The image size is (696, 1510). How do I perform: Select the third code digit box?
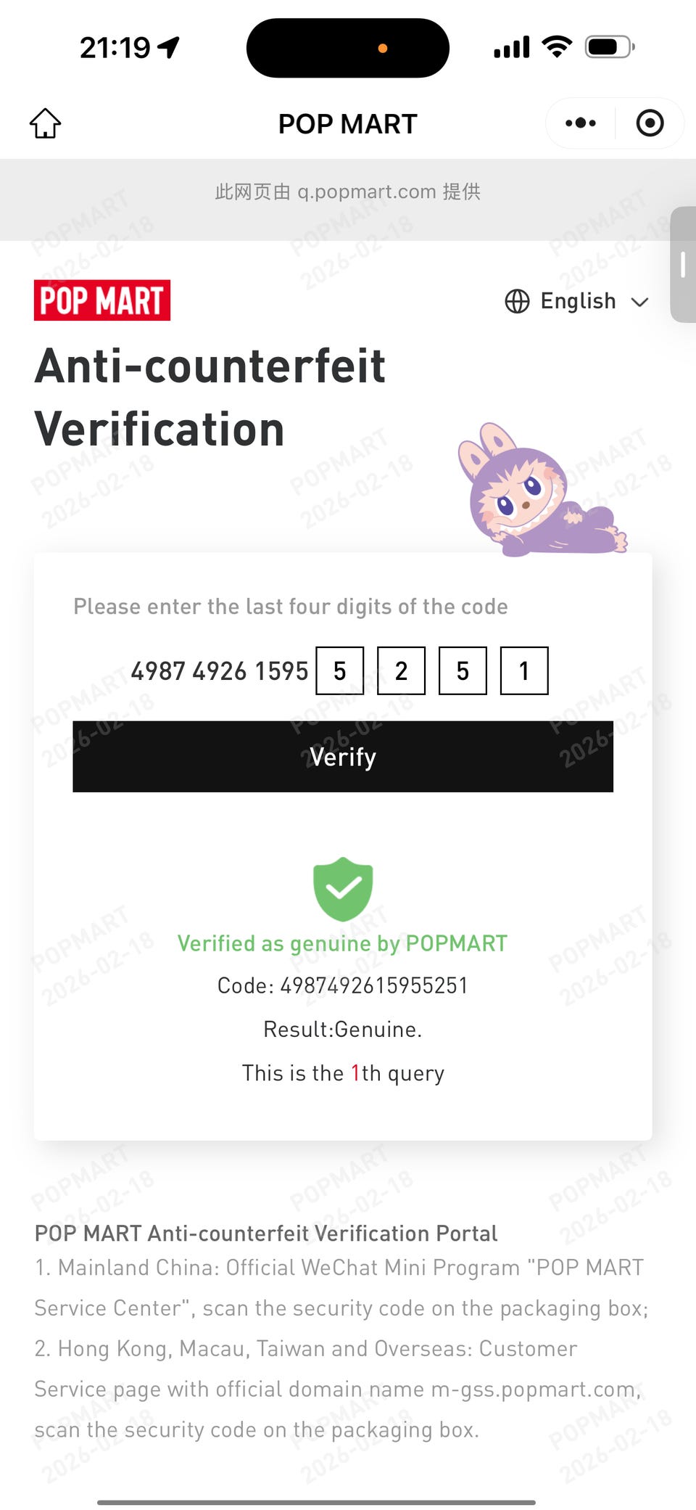[x=463, y=671]
